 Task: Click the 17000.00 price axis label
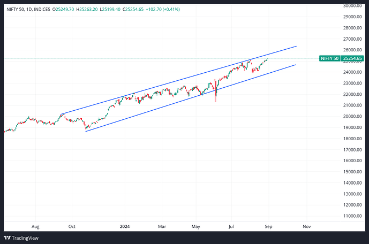tap(352, 149)
